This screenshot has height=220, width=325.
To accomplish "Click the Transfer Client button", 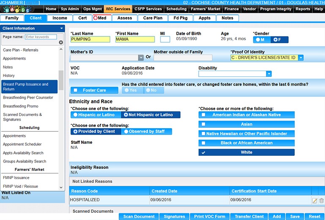I will (x=249, y=217).
